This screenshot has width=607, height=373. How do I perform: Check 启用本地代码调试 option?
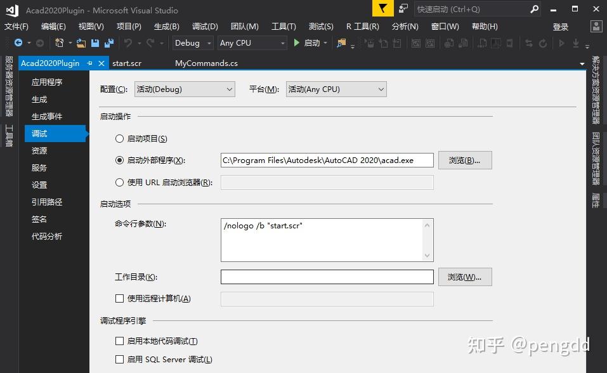tap(119, 341)
